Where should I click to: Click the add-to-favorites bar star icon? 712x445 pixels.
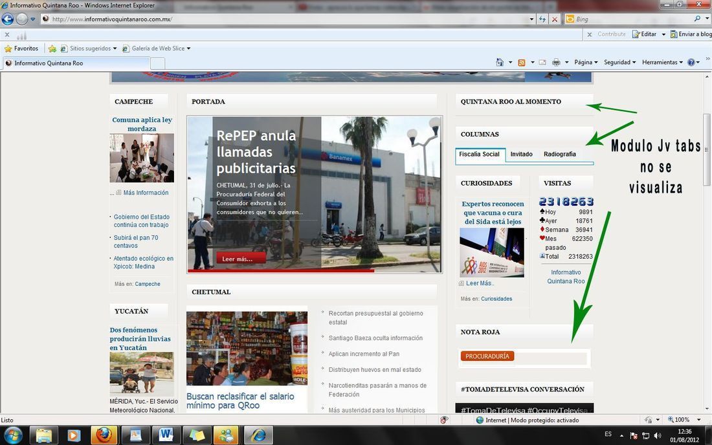click(52, 48)
